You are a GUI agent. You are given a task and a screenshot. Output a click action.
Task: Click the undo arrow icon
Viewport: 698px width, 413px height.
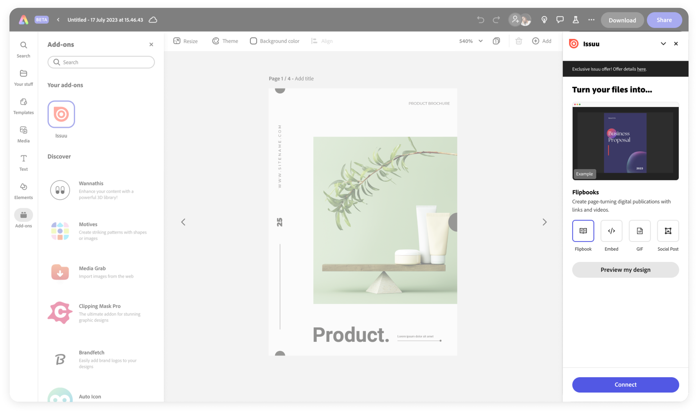[x=480, y=20]
